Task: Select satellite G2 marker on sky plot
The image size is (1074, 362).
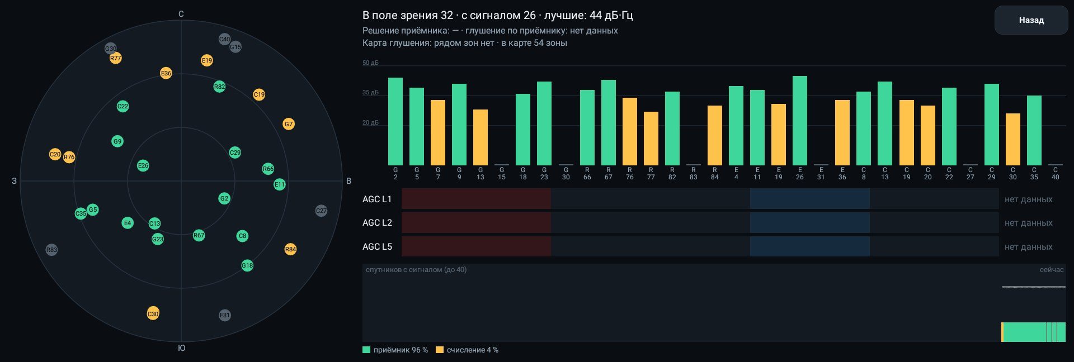Action: tap(224, 198)
